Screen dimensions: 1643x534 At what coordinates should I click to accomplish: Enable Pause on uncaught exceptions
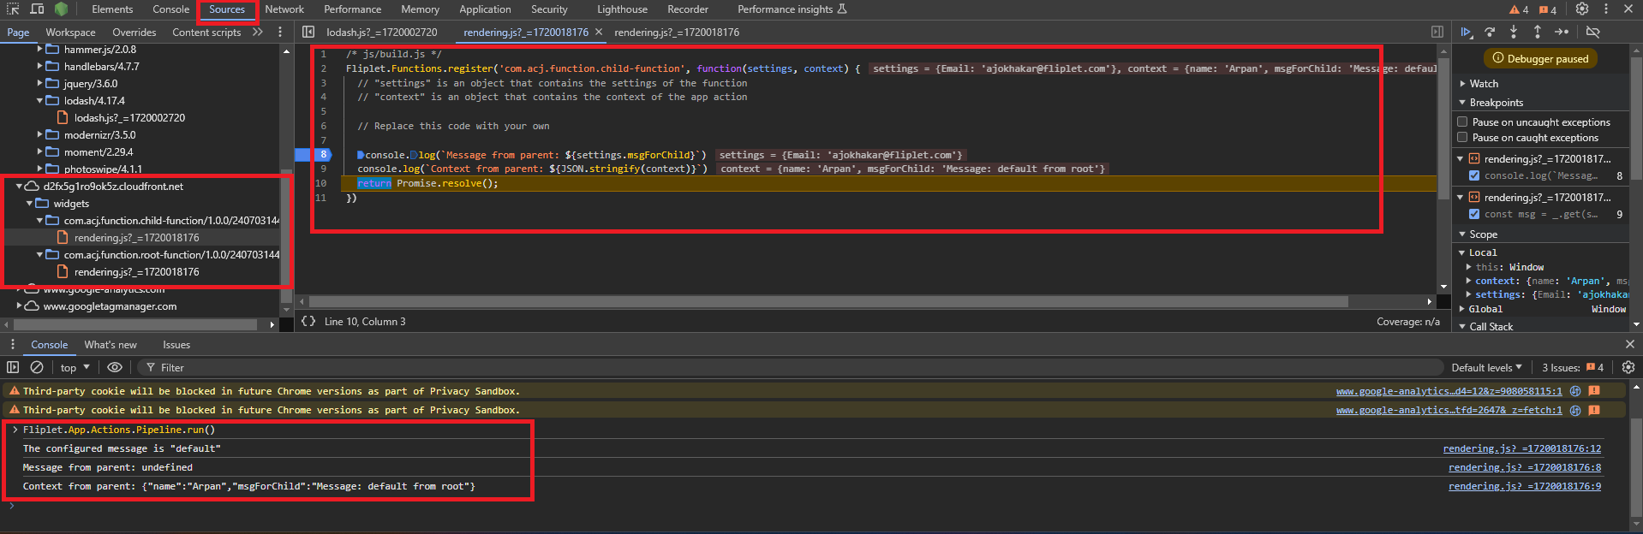click(x=1463, y=122)
